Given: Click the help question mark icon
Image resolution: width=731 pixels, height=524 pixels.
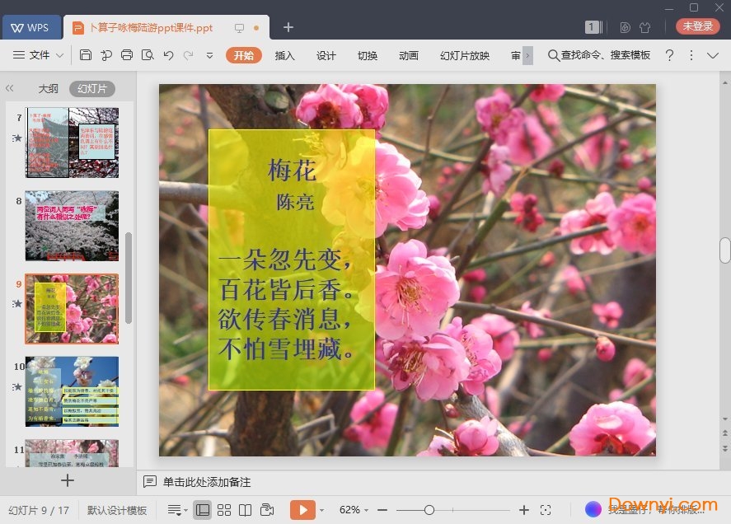Looking at the screenshot, I should [669, 55].
